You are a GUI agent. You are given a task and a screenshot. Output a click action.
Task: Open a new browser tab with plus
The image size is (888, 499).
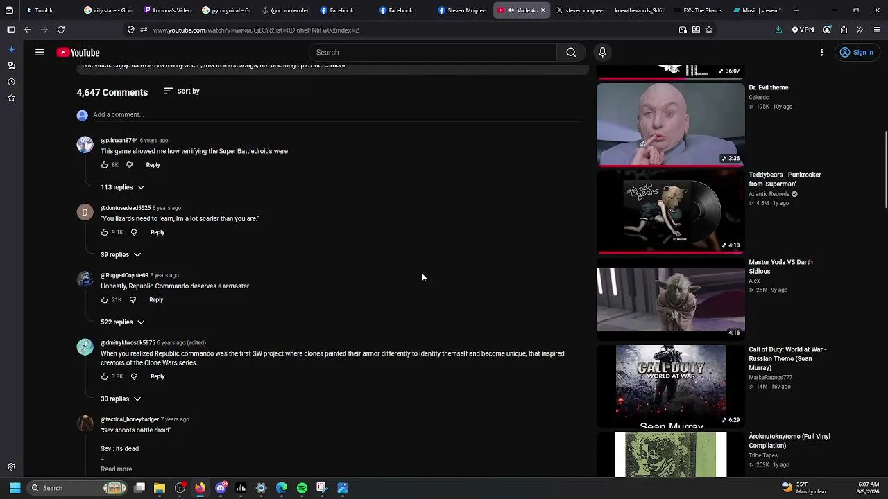click(796, 10)
